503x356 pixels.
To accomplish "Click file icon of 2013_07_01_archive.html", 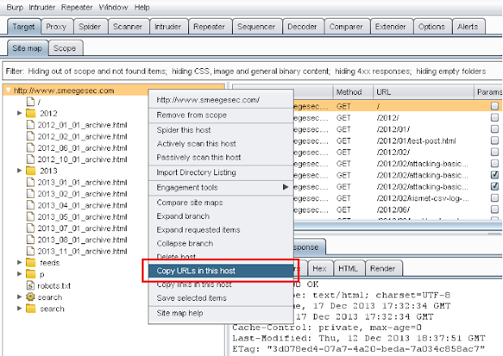I will 31,229.
